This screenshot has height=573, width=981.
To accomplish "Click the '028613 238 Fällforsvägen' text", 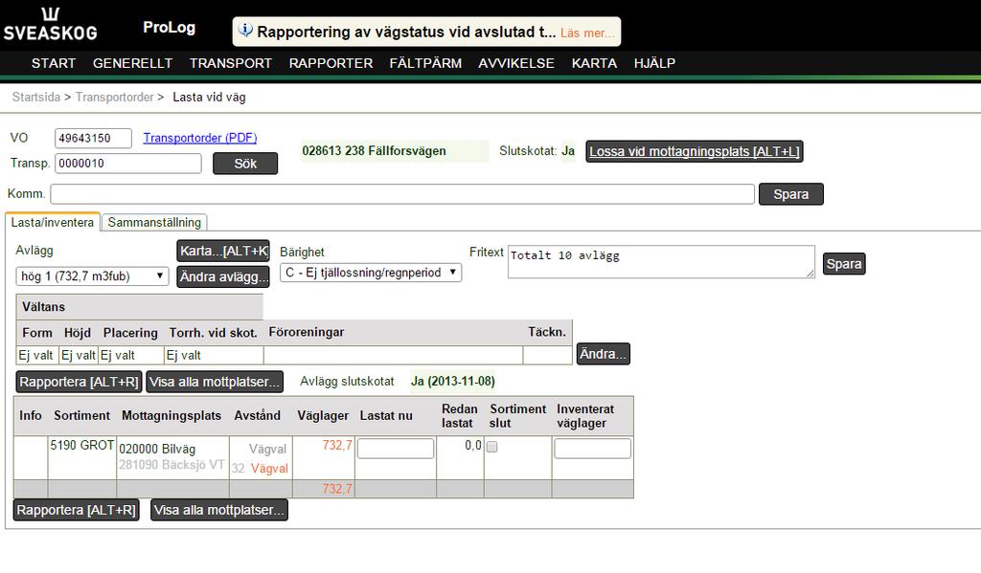I will [375, 150].
